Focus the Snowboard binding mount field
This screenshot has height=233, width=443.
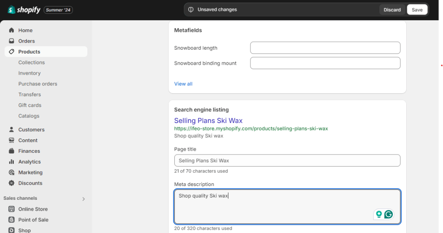coord(325,63)
